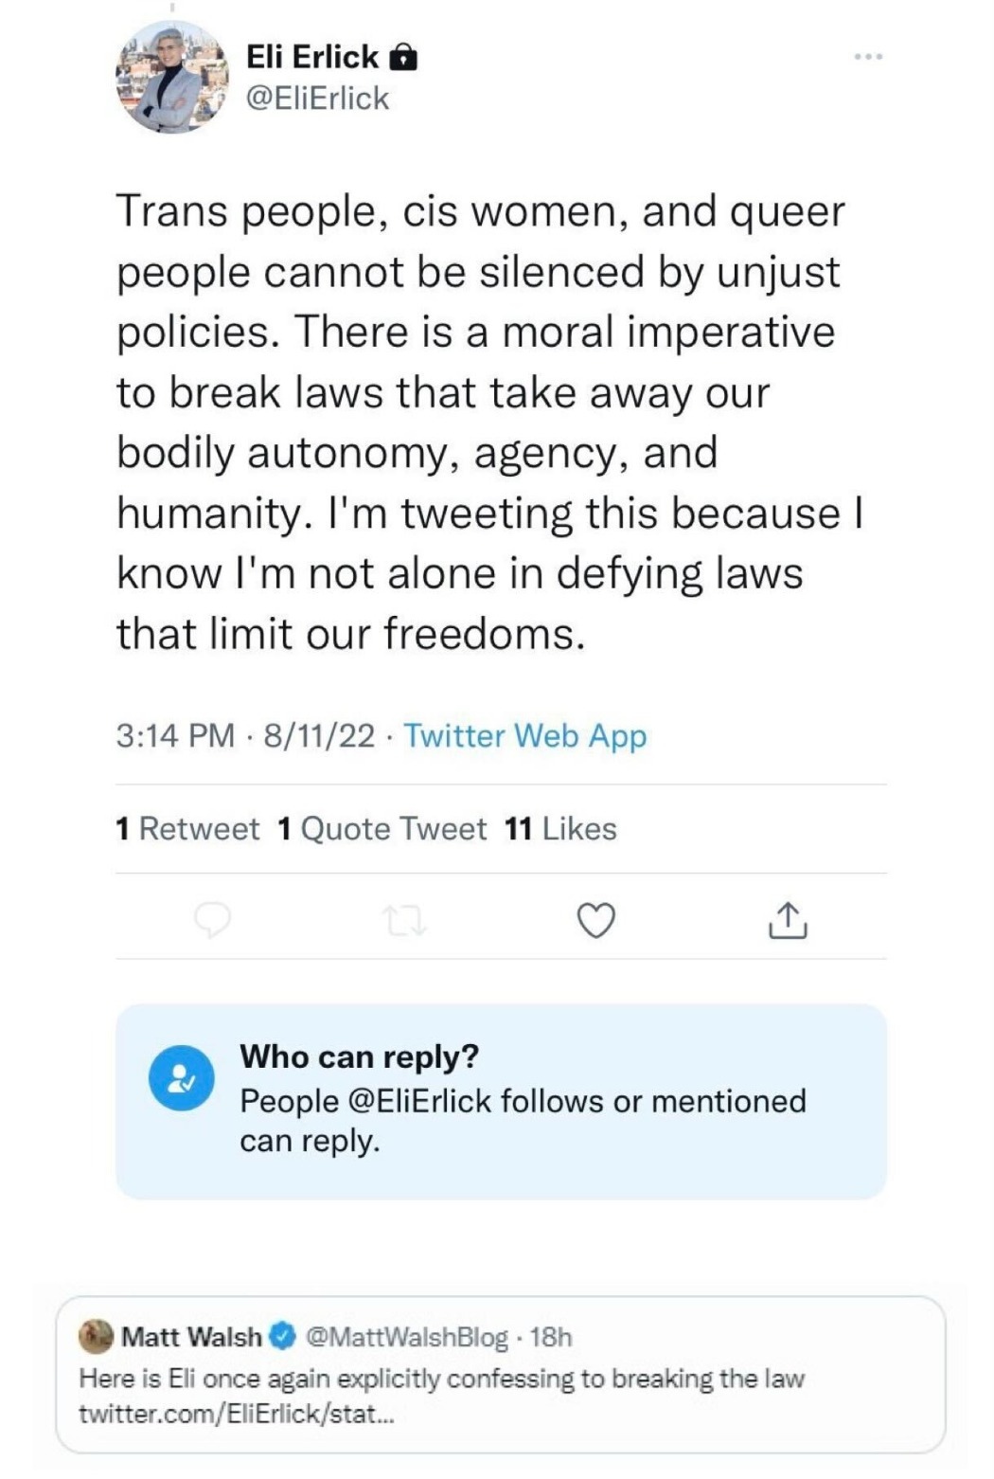Open the three-dot more options menu
This screenshot has width=994, height=1479.
[867, 58]
